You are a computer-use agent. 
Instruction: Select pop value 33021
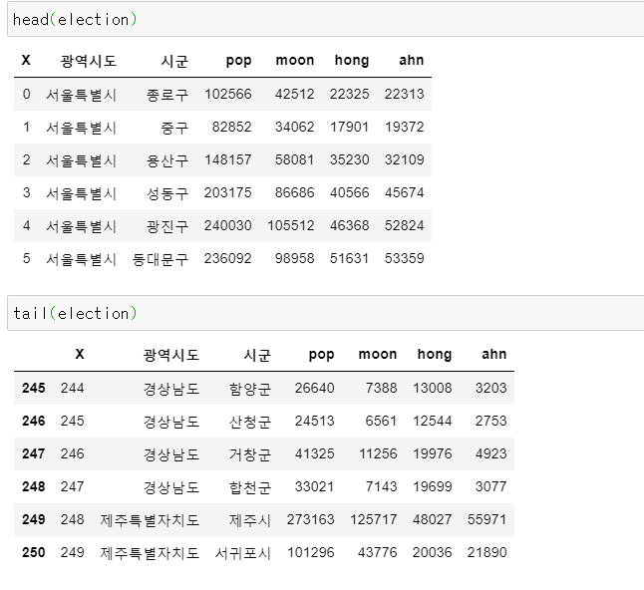pyautogui.click(x=314, y=486)
